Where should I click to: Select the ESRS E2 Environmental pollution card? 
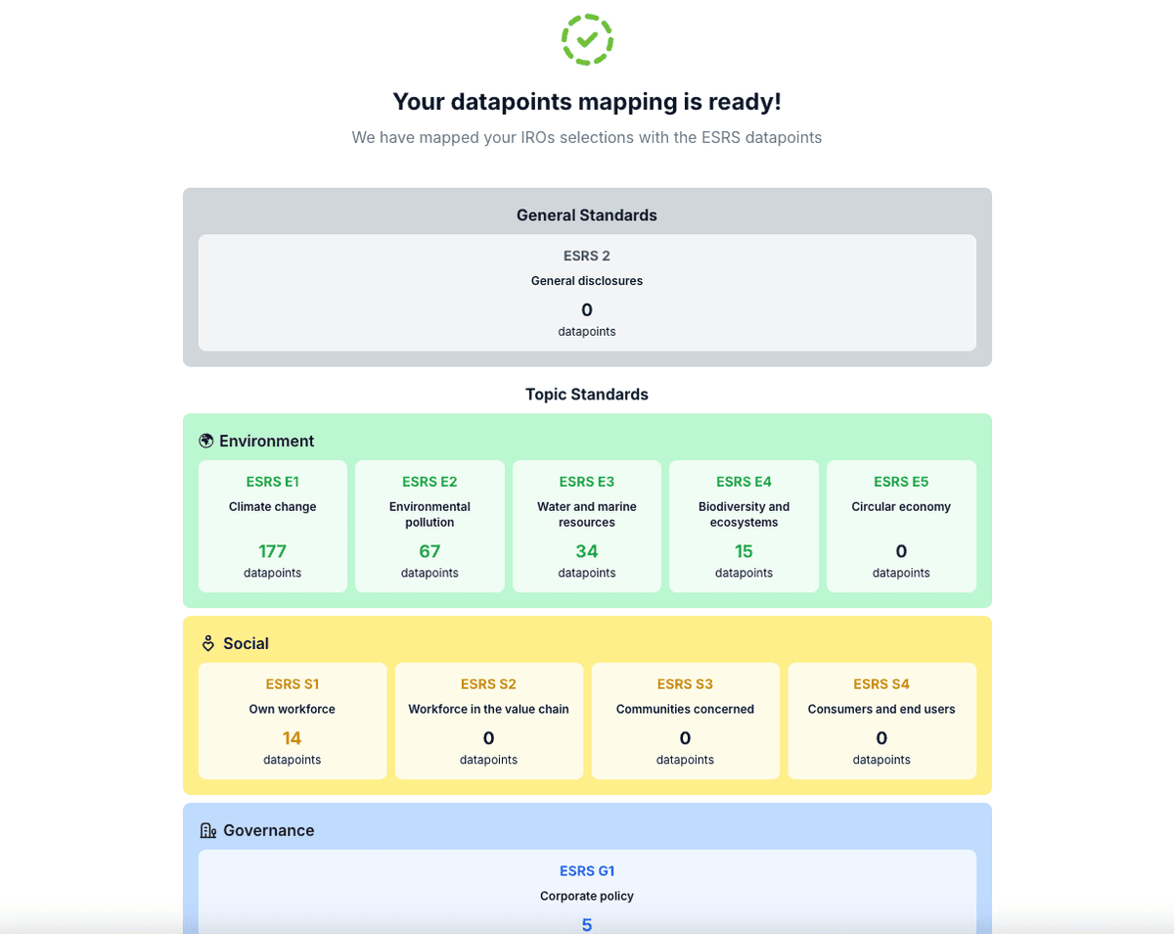pyautogui.click(x=429, y=527)
